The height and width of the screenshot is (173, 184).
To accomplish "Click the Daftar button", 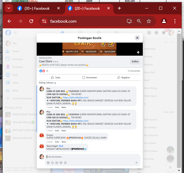I will click(135, 62).
